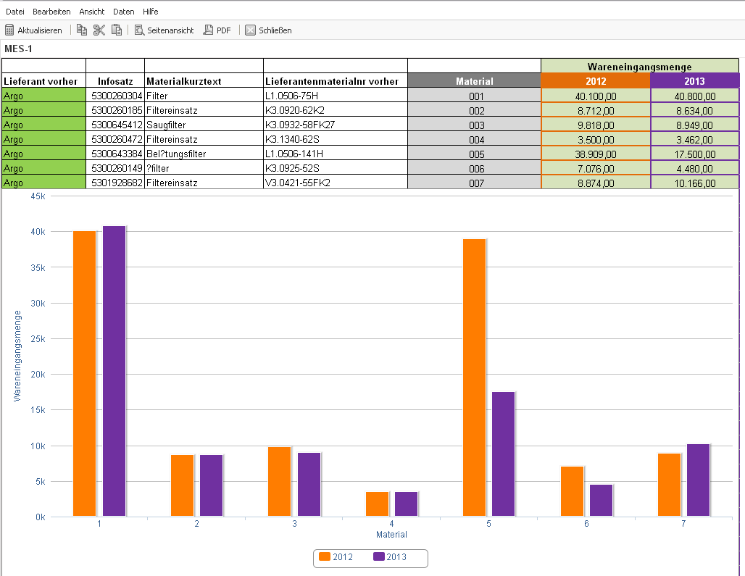This screenshot has width=745, height=576.
Task: Click the vertical Wareneingangsmenge axis title
Action: 17,356
